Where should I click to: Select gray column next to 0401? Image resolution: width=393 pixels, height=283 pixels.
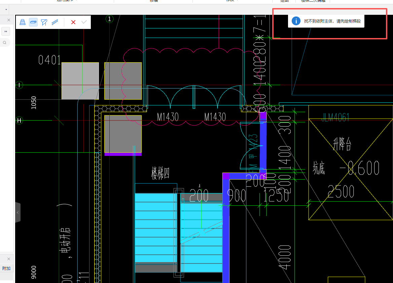click(80, 81)
